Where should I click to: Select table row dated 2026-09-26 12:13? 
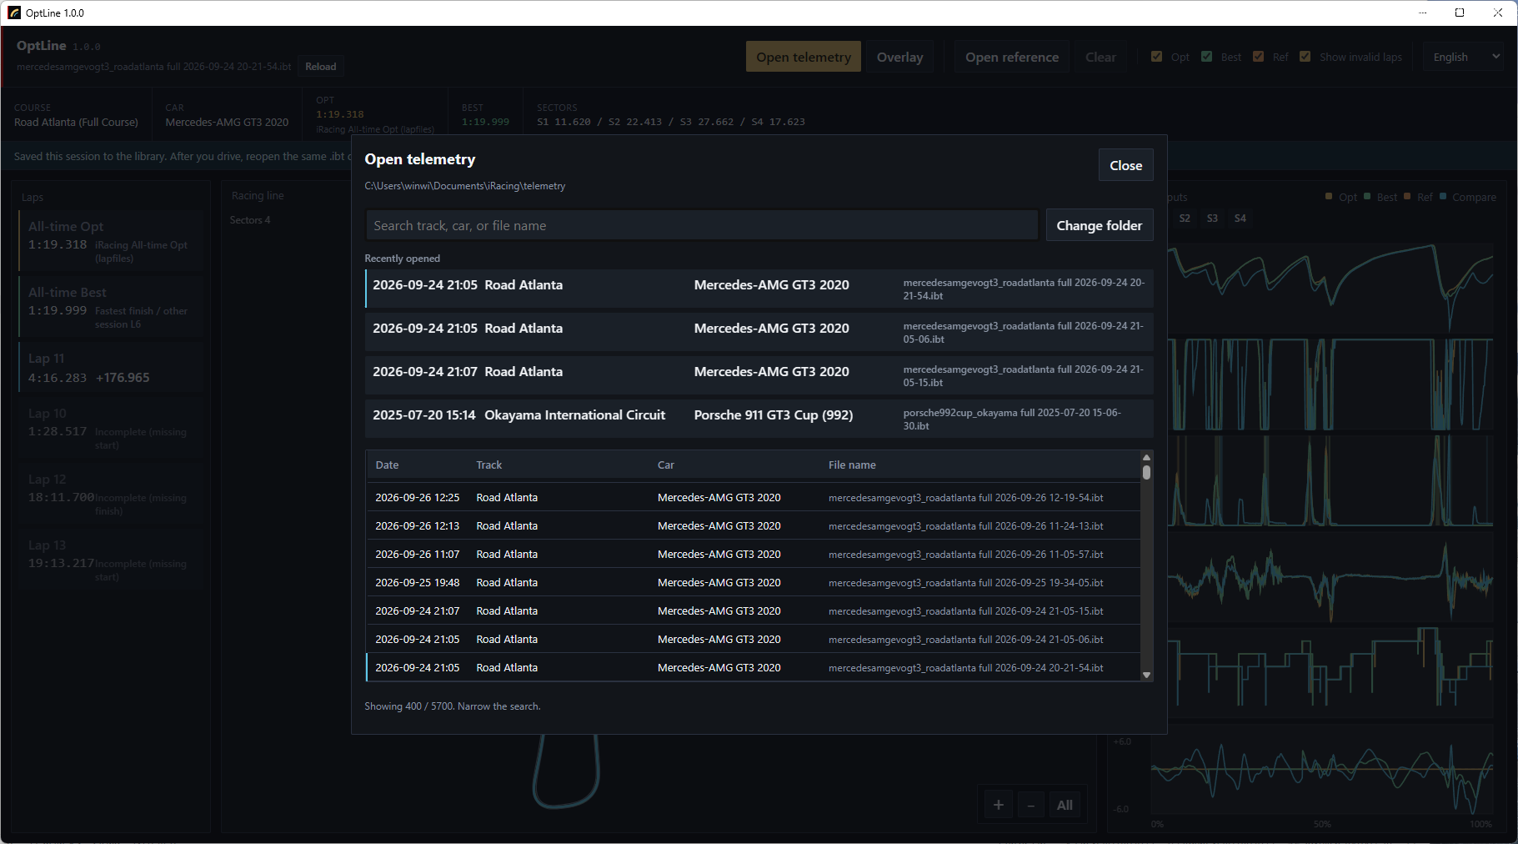754,525
